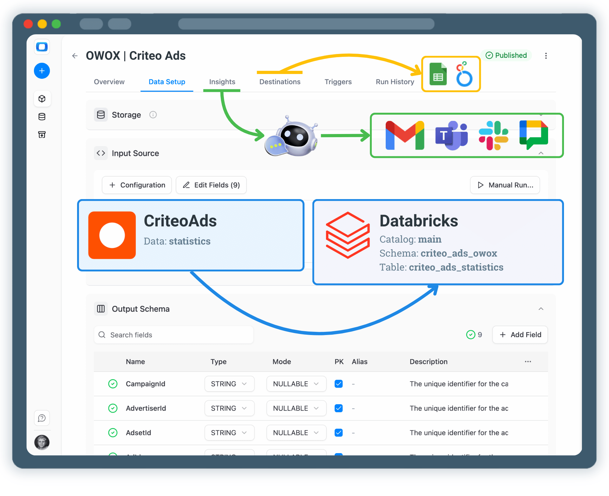Open the OWOX logo in the sidebar
This screenshot has height=496, width=609.
click(x=42, y=47)
